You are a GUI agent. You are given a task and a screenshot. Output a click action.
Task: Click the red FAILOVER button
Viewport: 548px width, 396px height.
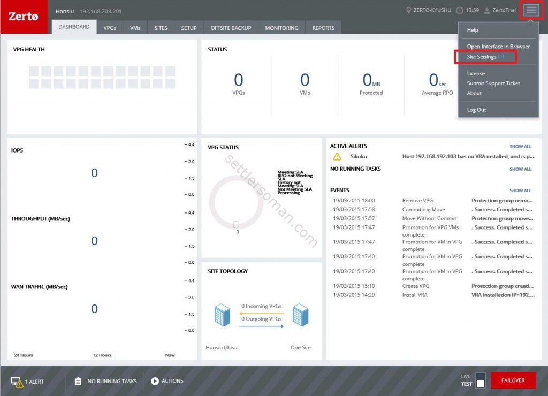pos(513,380)
